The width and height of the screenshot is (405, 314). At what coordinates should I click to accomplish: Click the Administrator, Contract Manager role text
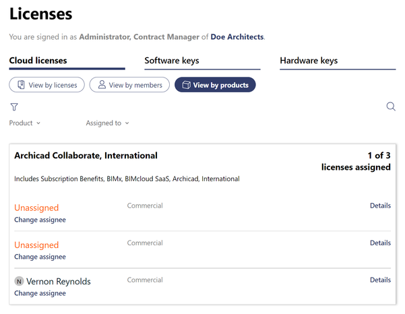coord(139,36)
